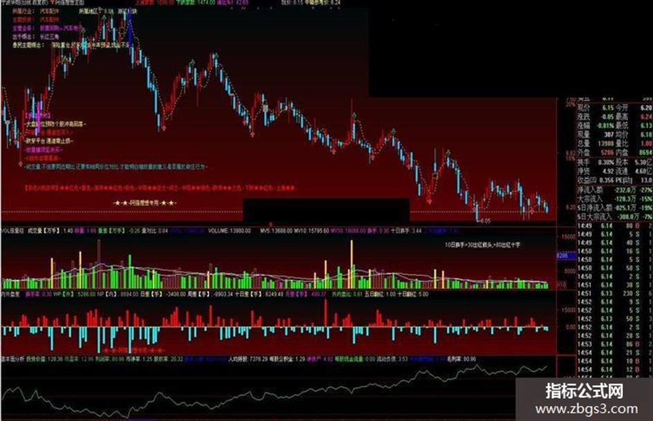Screen dimensions: 653x421
Task: Click the 成交量【万手】: 1.40 label
Action: point(50,230)
